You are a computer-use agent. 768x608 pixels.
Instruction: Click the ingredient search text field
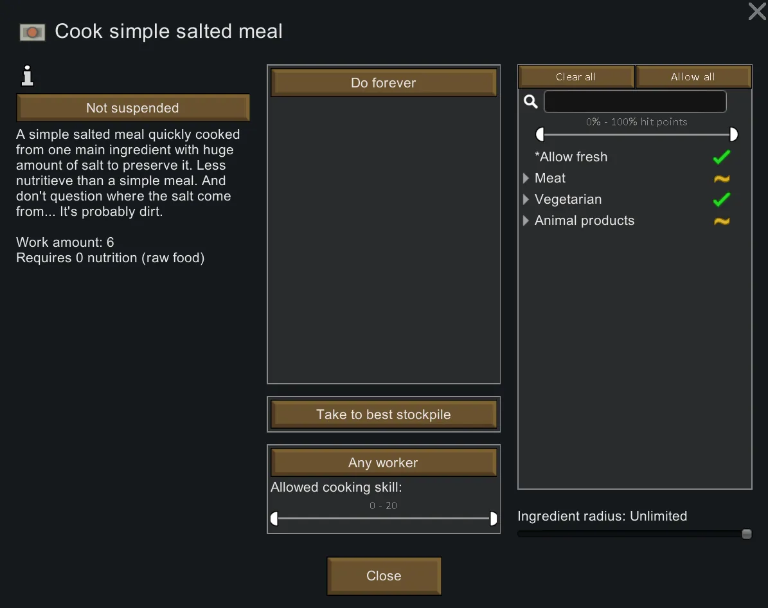point(635,102)
